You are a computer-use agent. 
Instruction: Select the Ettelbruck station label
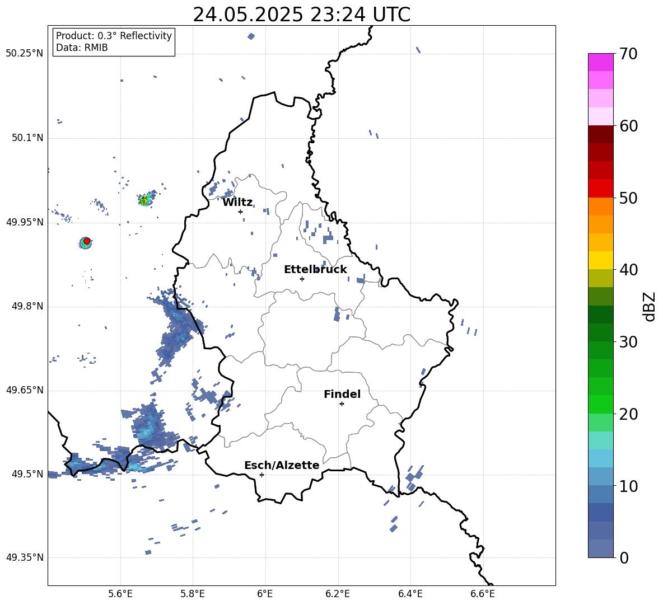coord(315,270)
